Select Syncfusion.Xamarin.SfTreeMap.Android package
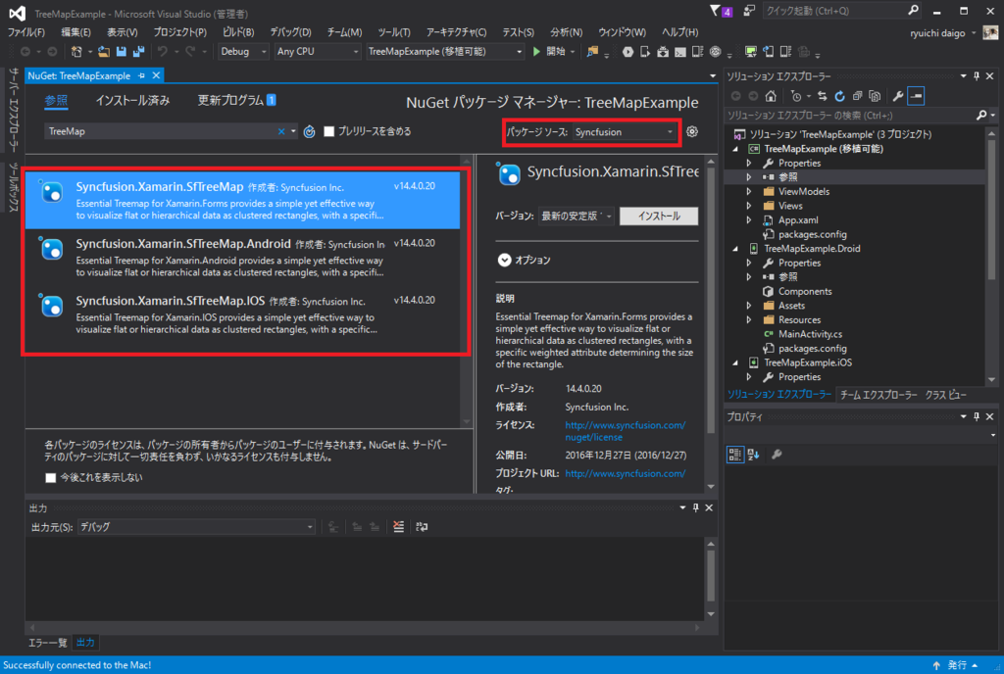The height and width of the screenshot is (674, 1004). pos(242,257)
